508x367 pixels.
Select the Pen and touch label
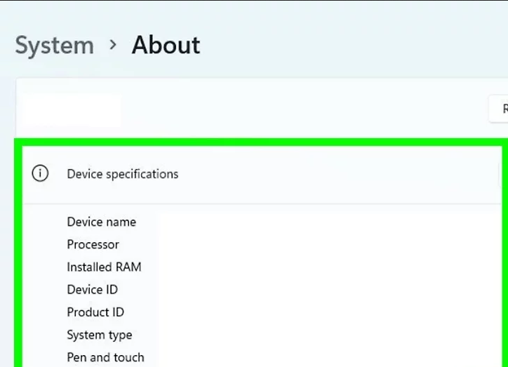[x=106, y=357]
